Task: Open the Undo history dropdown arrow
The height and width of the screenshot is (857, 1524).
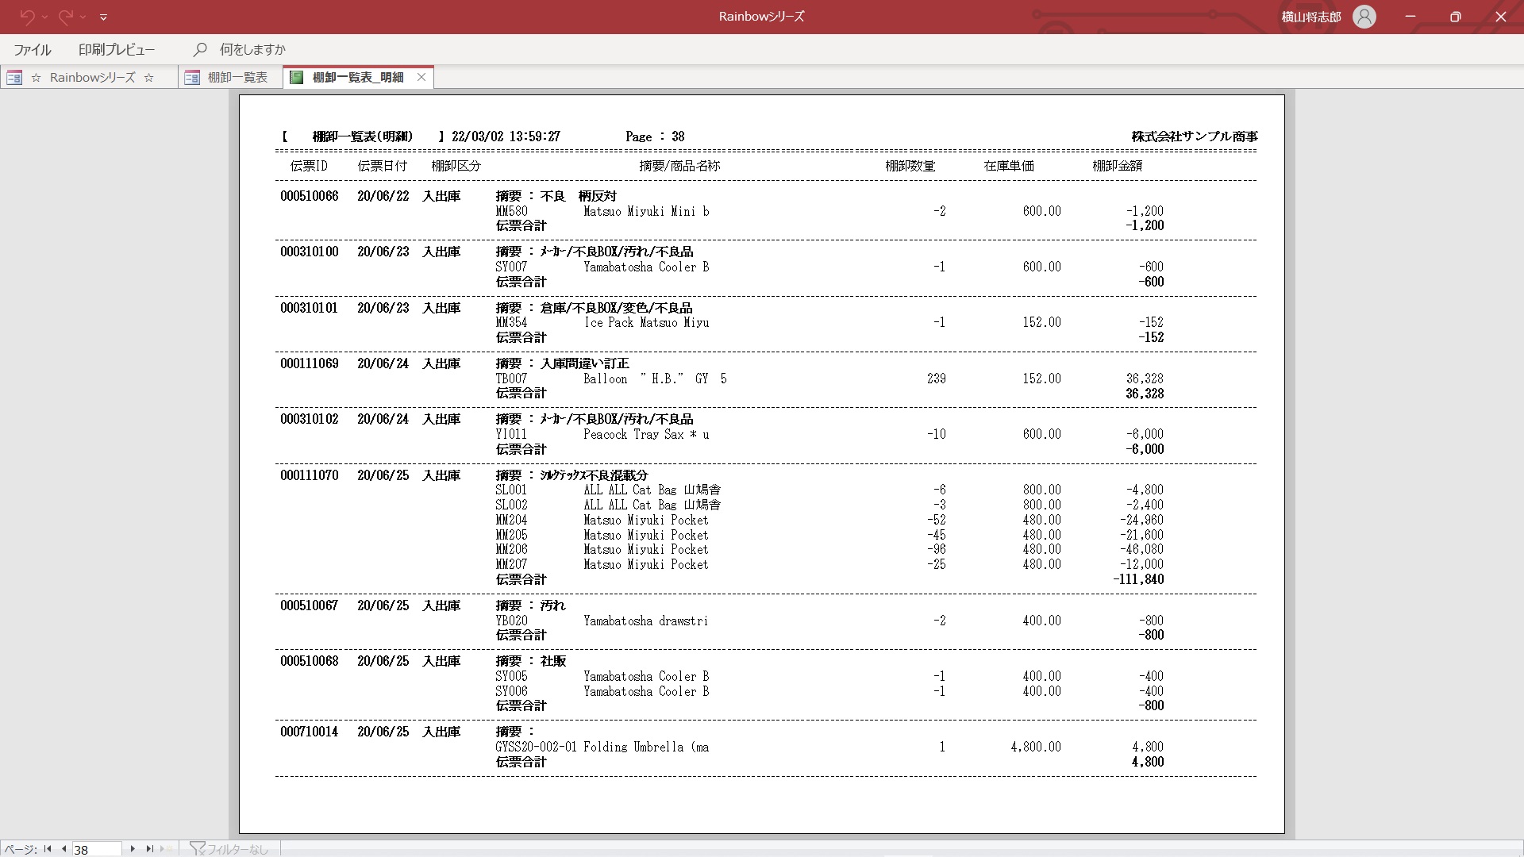Action: pos(44,17)
